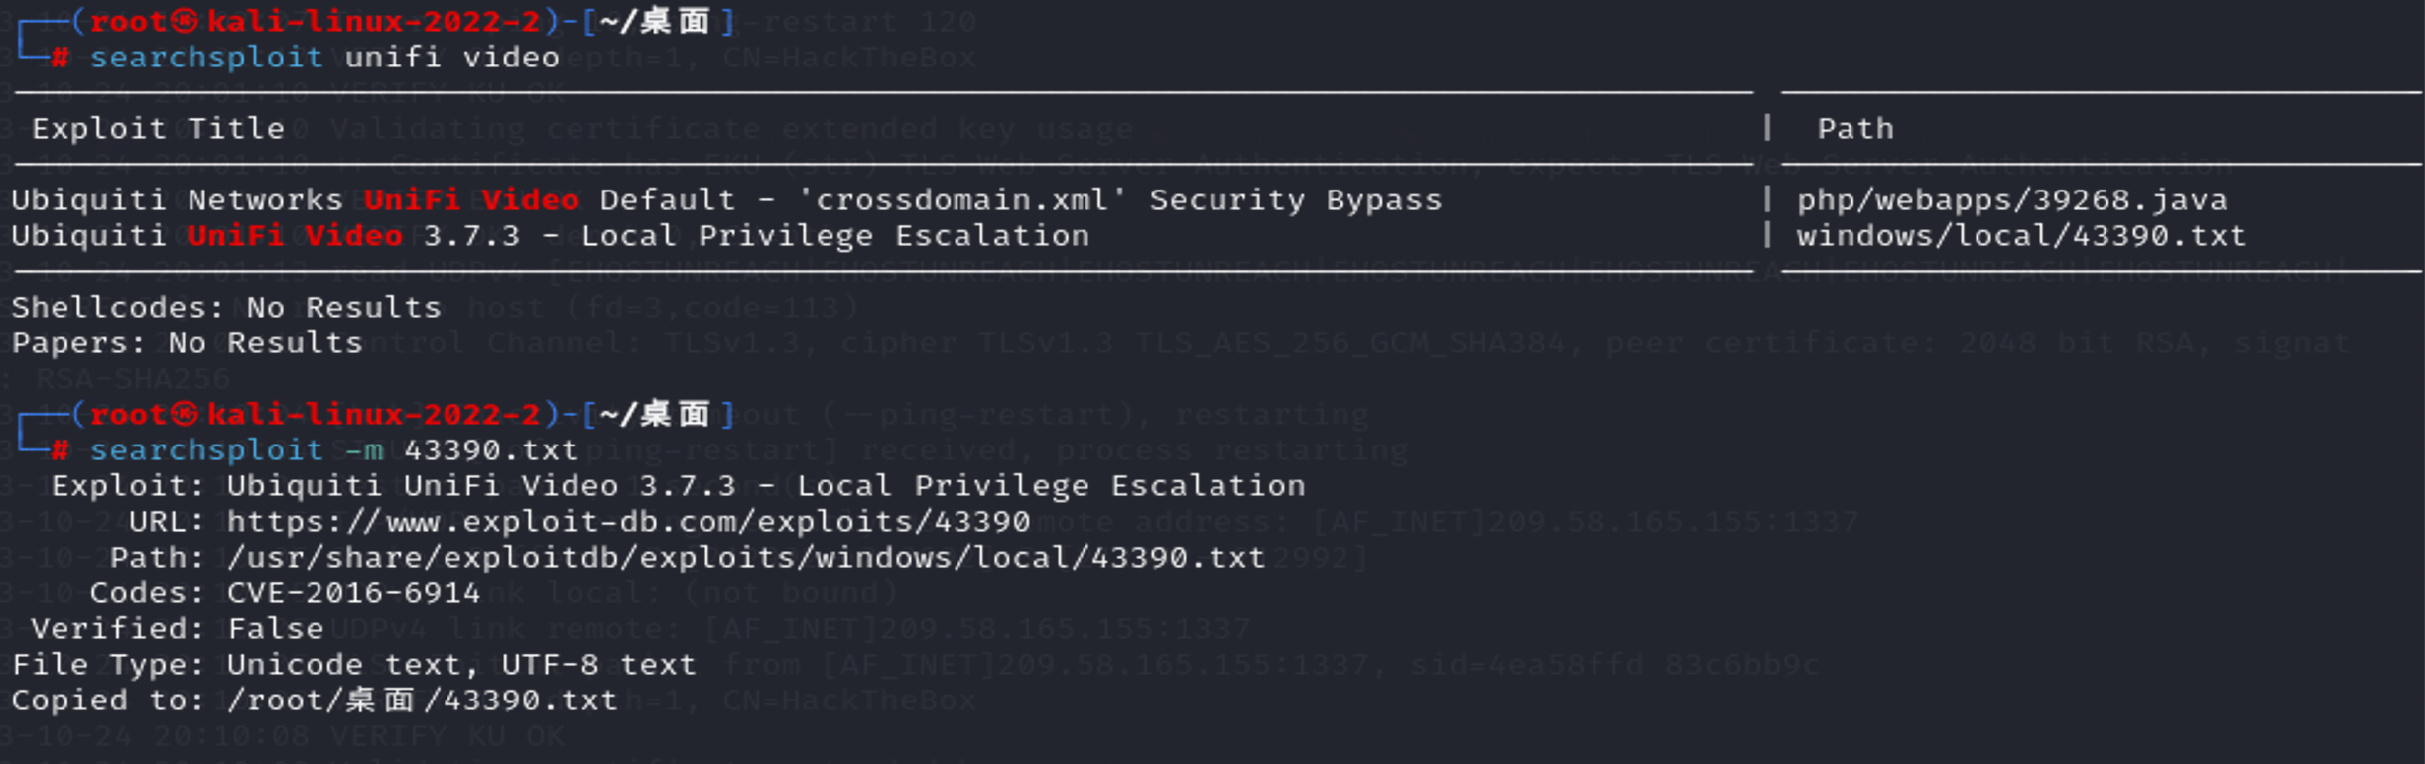2425x764 pixels.
Task: Click 'Papers: No Results' line
Action: (x=187, y=343)
